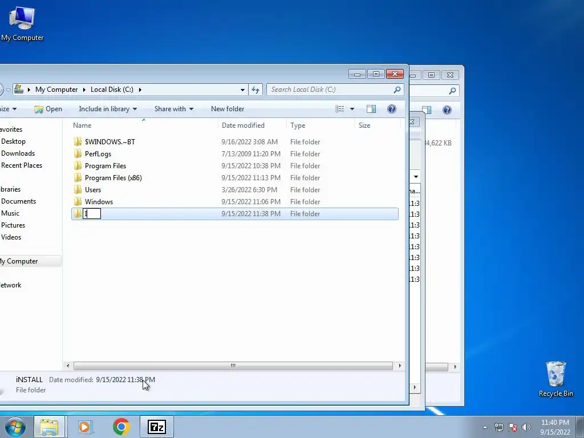Open the Recycle Bin desktop icon
Screen dimensions: 584x438
555,379
